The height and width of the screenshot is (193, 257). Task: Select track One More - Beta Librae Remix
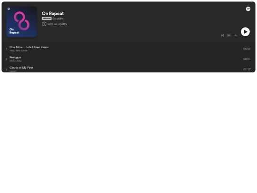tap(29, 47)
